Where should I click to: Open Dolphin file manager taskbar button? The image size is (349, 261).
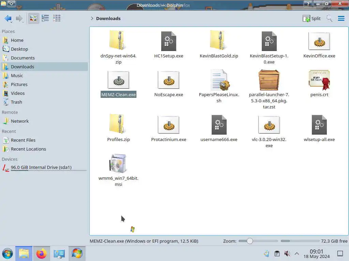pyautogui.click(x=24, y=254)
